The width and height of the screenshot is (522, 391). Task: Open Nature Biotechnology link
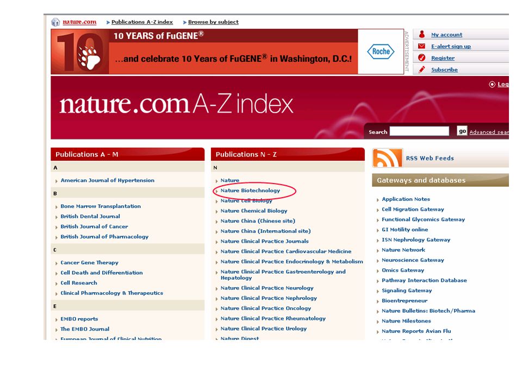[250, 191]
